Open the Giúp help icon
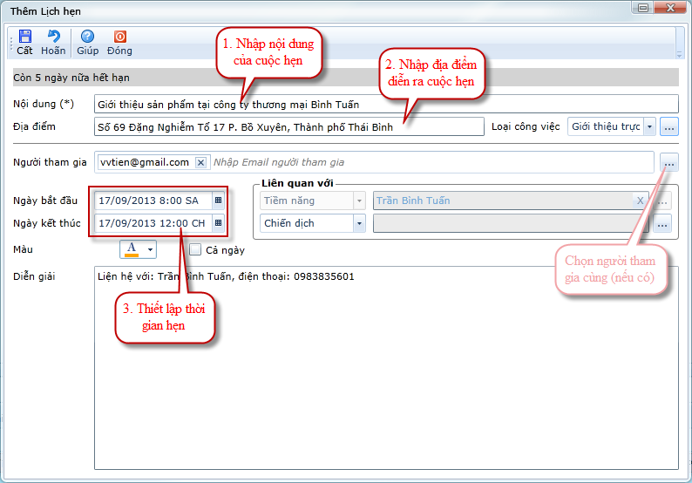 [x=87, y=37]
